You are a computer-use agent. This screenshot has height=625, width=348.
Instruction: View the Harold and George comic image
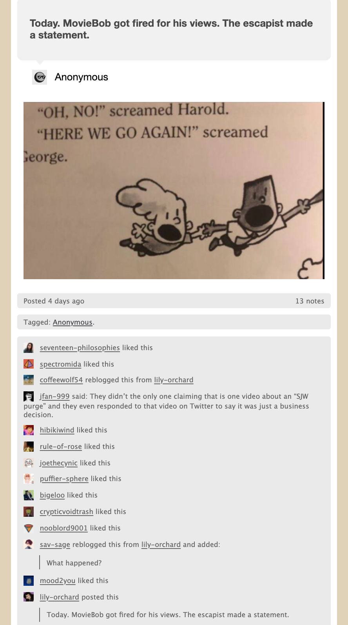click(x=174, y=191)
